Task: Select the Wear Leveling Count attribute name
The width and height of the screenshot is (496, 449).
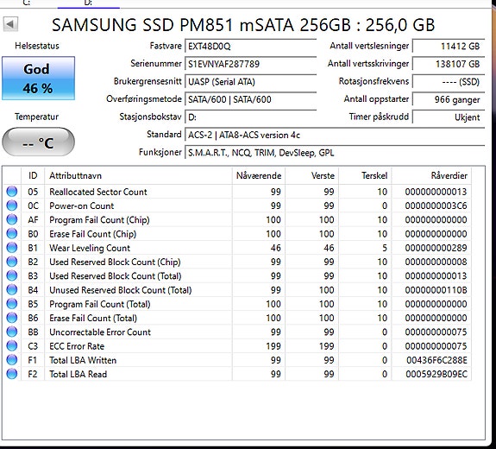Action: [x=90, y=248]
